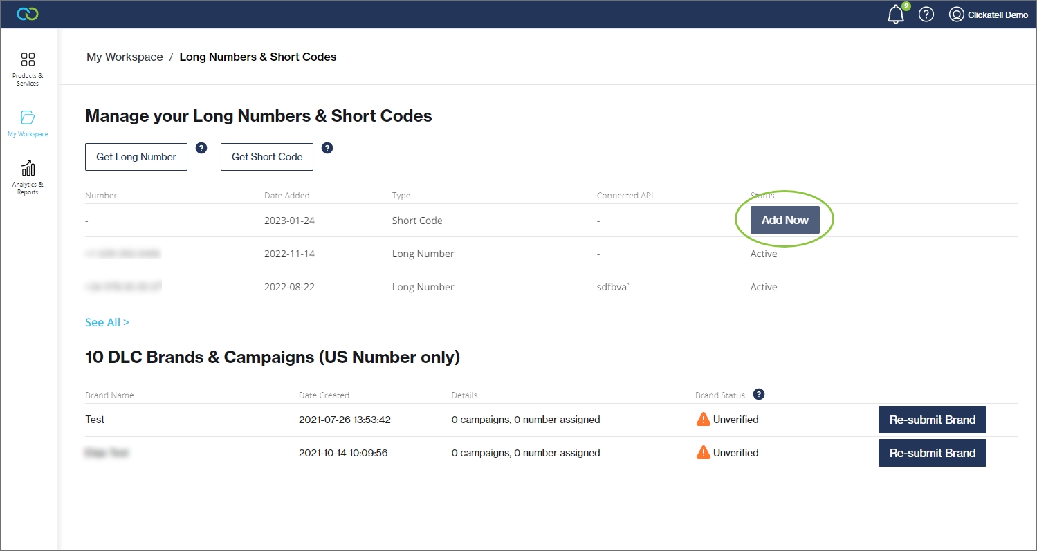Go to My Workspace breadcrumb

click(125, 57)
